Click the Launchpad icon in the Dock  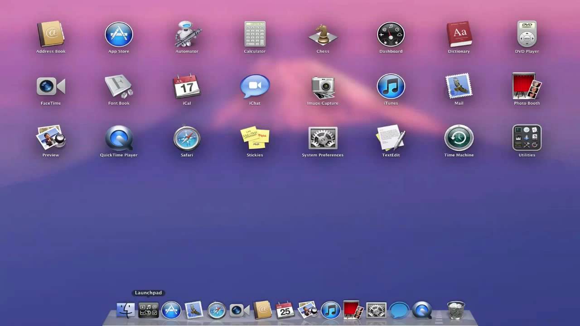[x=149, y=310]
